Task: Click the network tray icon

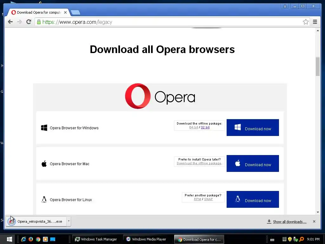Action: (295, 239)
